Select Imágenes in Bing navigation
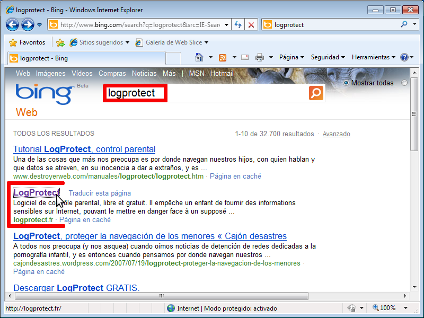The height and width of the screenshot is (318, 424). pyautogui.click(x=50, y=73)
